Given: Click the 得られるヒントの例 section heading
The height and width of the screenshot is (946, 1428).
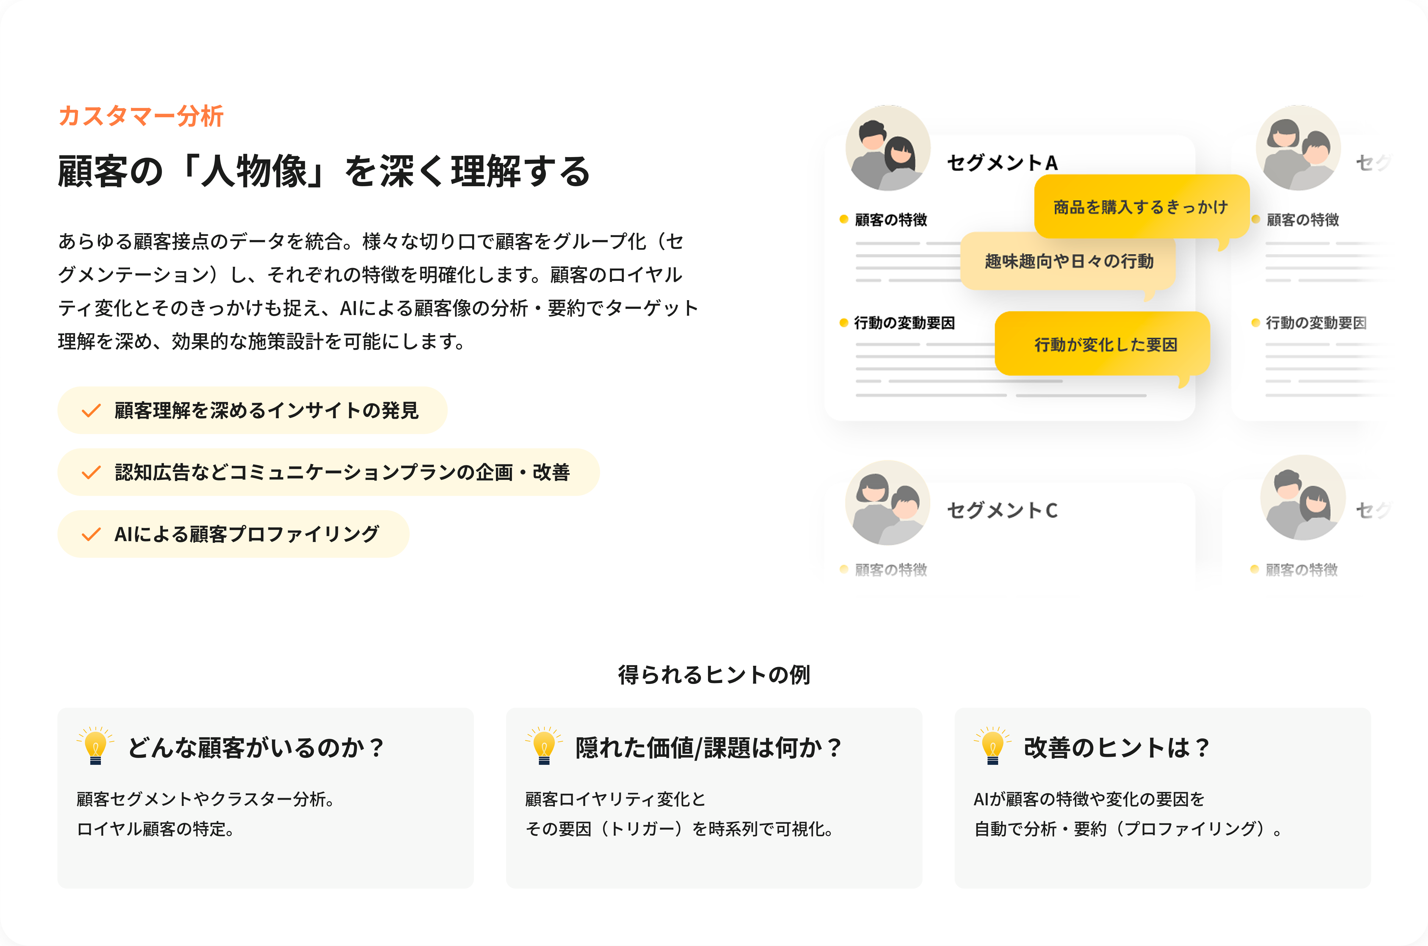Looking at the screenshot, I should [x=714, y=674].
